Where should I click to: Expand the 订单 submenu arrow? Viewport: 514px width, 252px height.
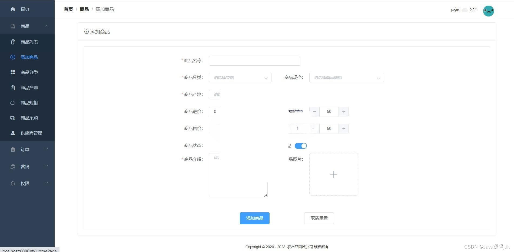point(47,149)
